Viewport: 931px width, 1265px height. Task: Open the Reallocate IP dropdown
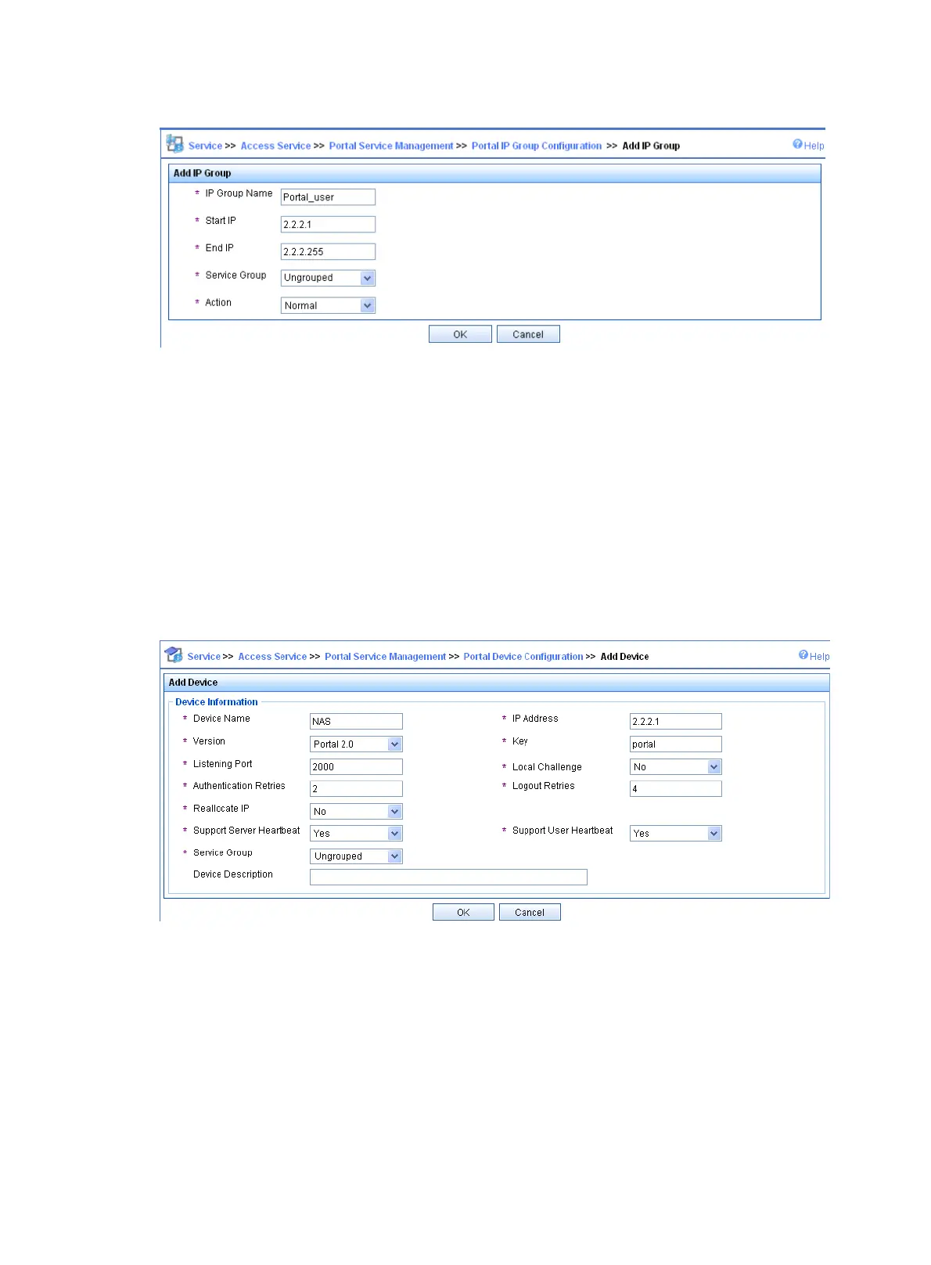[356, 812]
